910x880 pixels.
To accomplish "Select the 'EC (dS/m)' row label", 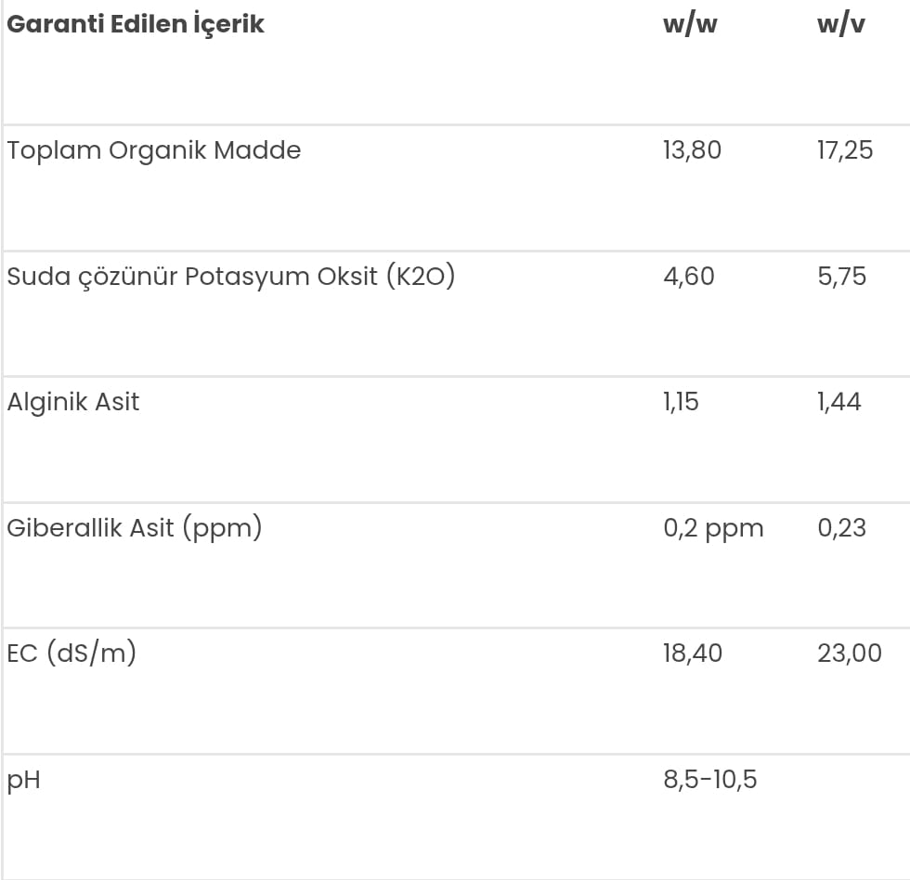I will pyautogui.click(x=71, y=654).
